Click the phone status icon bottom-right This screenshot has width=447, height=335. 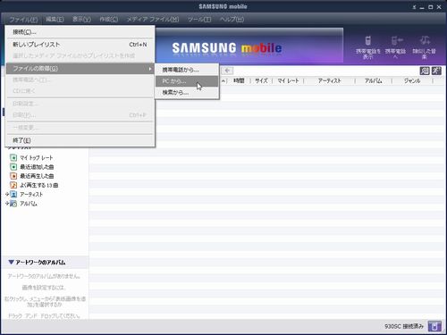pyautogui.click(x=434, y=326)
